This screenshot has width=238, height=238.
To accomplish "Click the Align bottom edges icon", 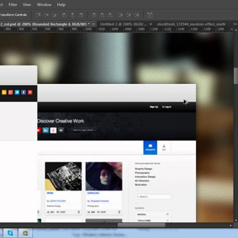I will pyautogui.click(x=54, y=15).
